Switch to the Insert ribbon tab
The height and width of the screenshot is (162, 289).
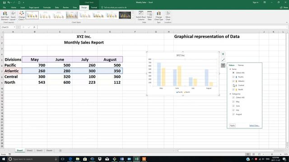23,8
